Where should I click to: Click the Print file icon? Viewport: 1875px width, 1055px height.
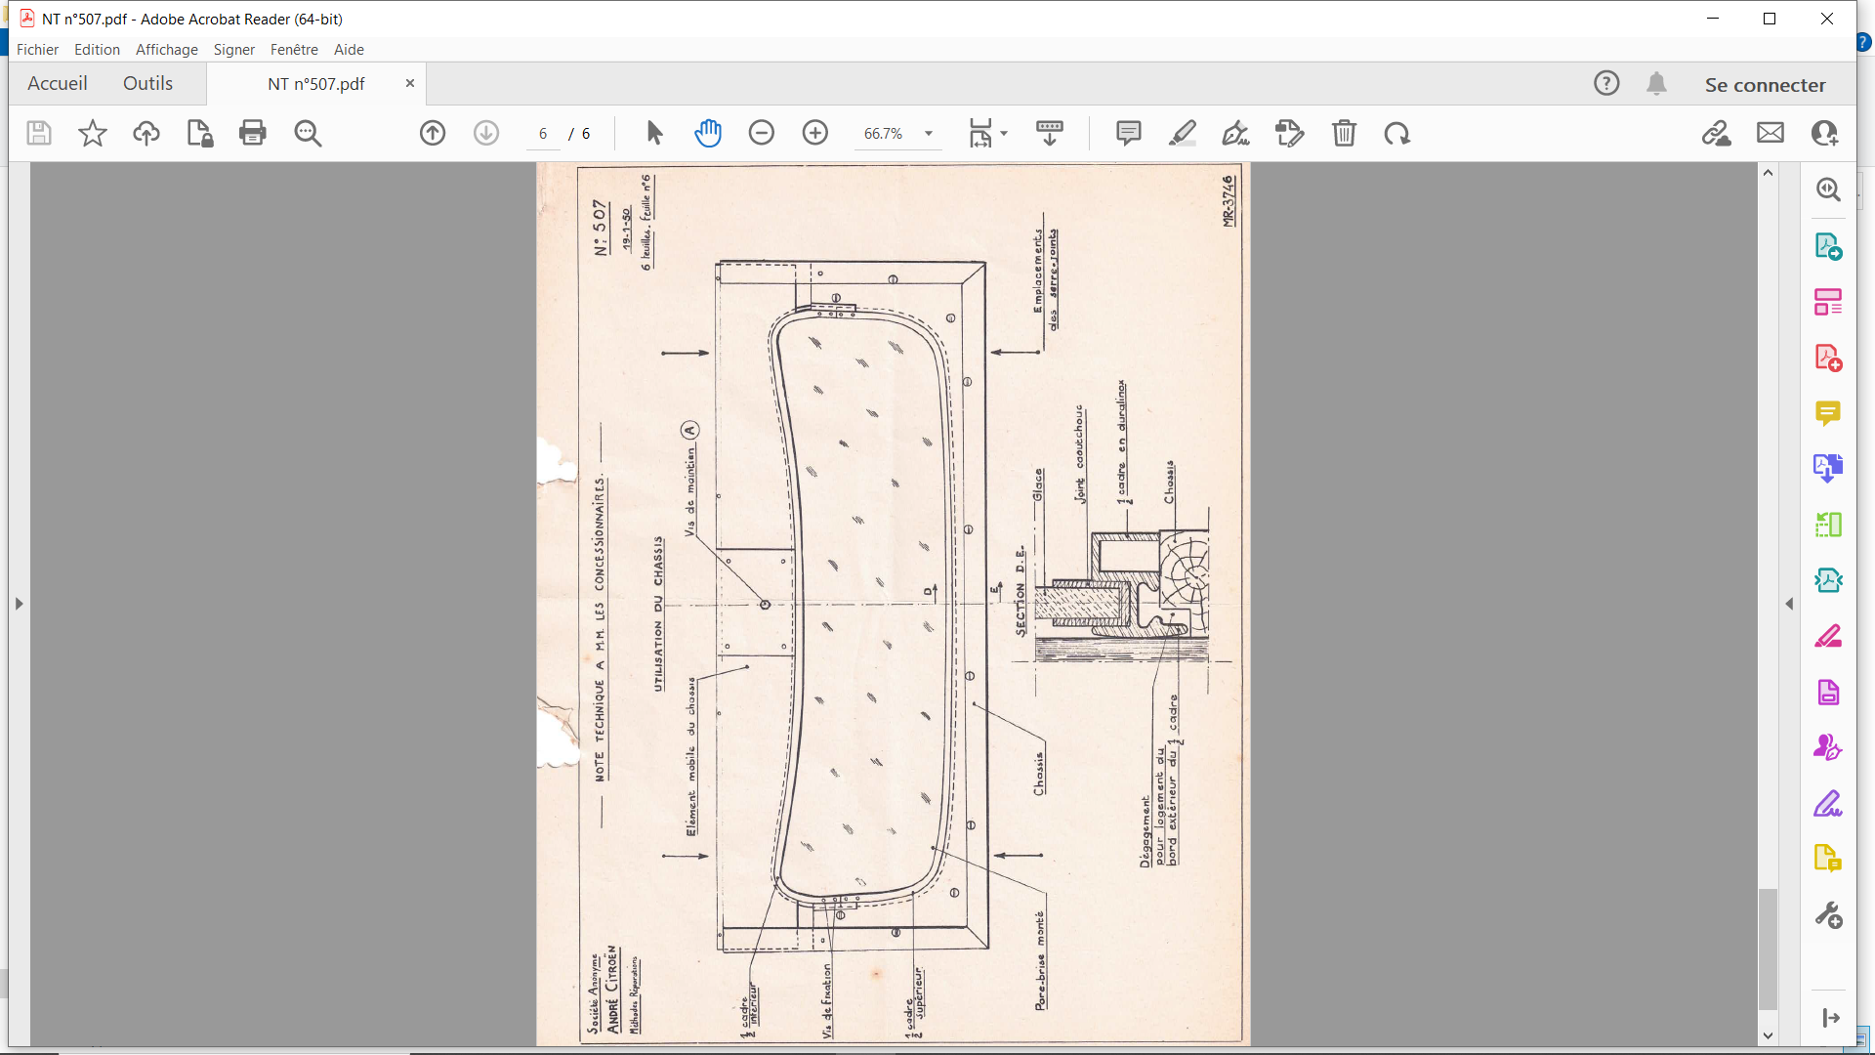[252, 133]
